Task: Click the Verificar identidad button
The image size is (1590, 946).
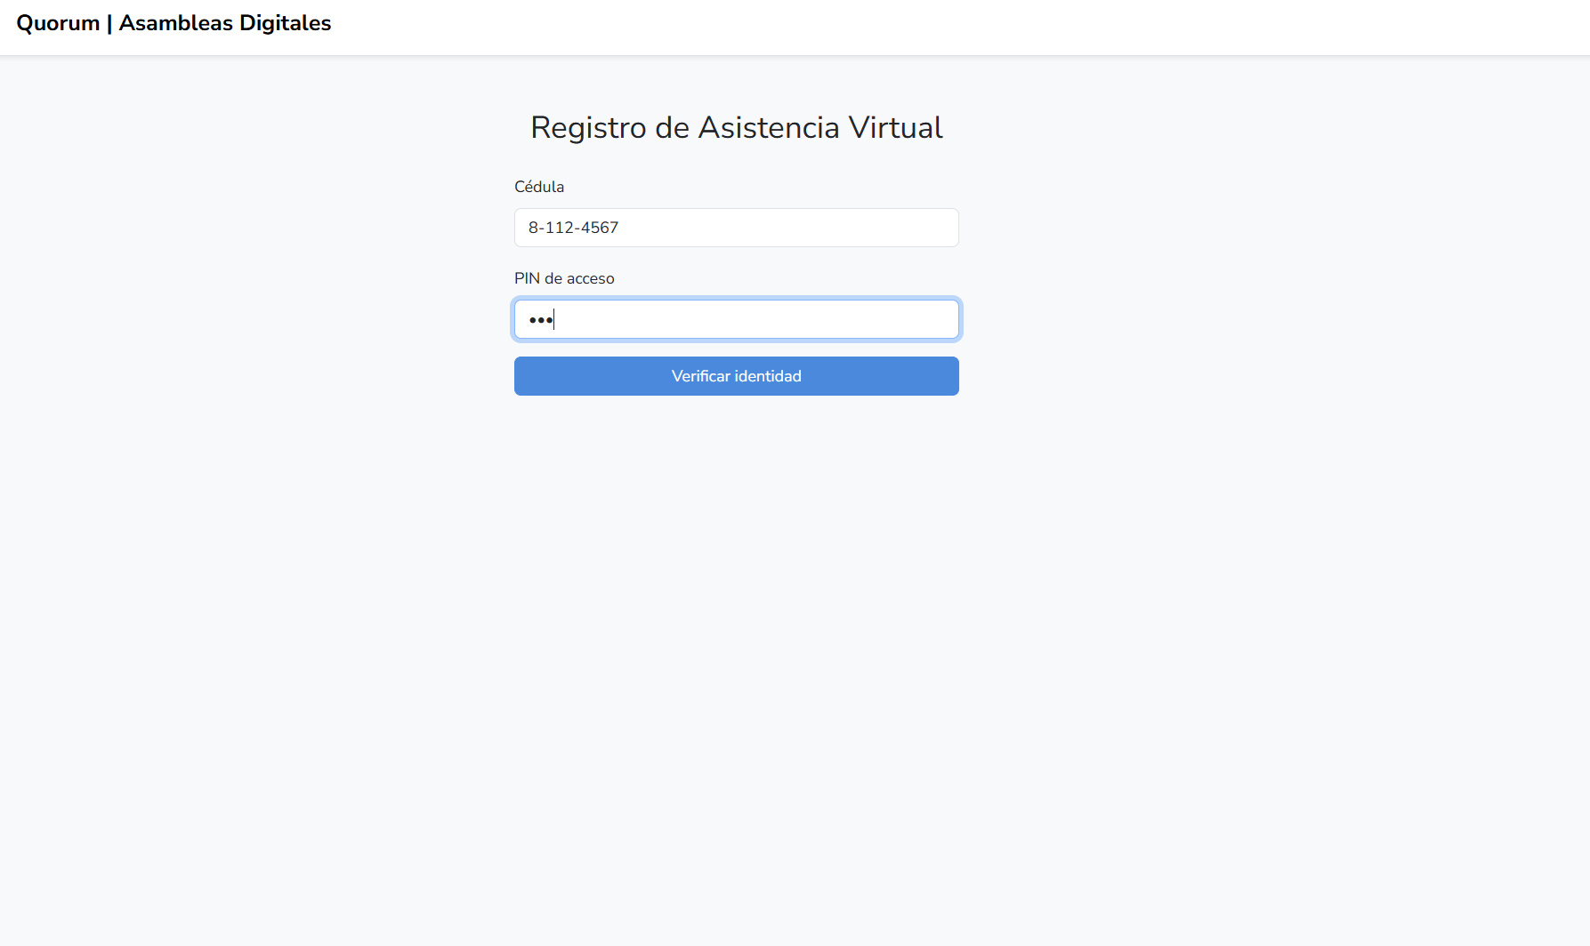Action: click(x=736, y=376)
